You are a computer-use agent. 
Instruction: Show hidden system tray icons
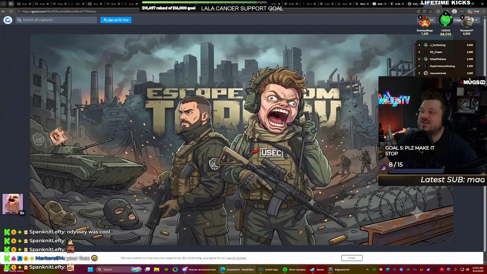point(367,269)
